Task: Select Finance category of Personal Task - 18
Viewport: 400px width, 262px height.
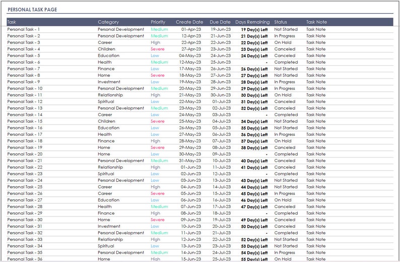Action: (106, 141)
